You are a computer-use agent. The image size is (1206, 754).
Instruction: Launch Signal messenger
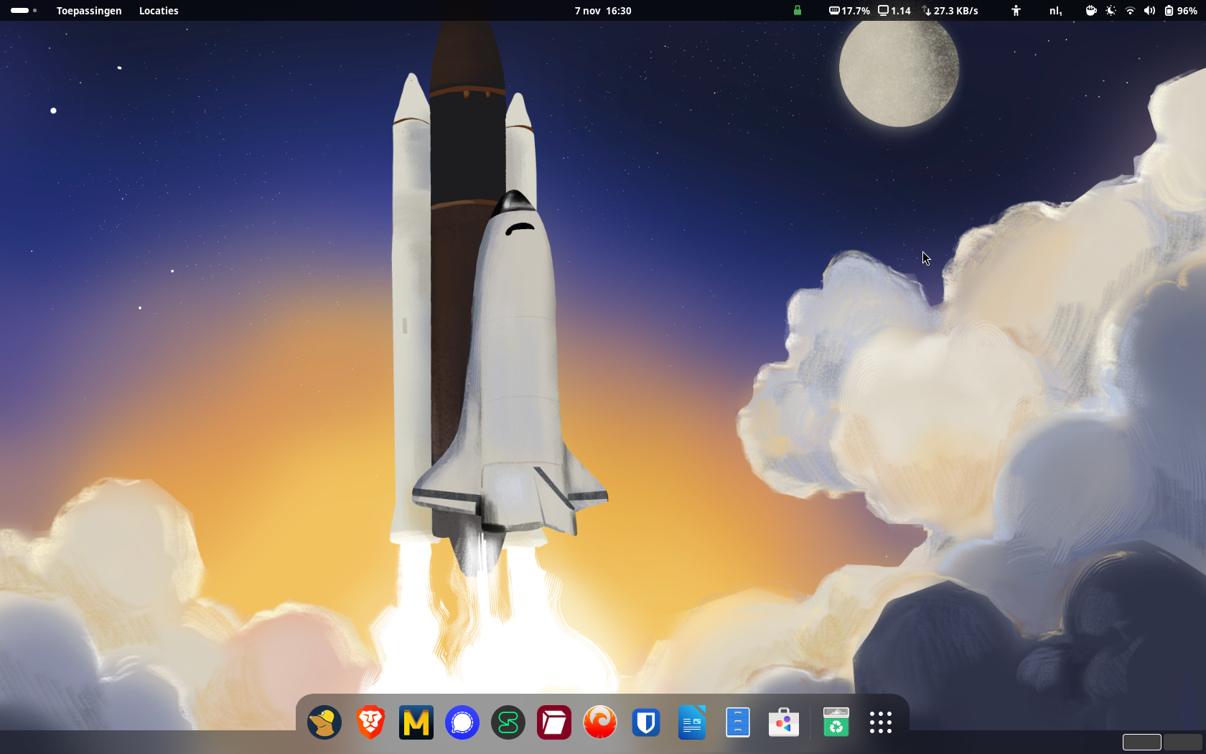click(462, 722)
